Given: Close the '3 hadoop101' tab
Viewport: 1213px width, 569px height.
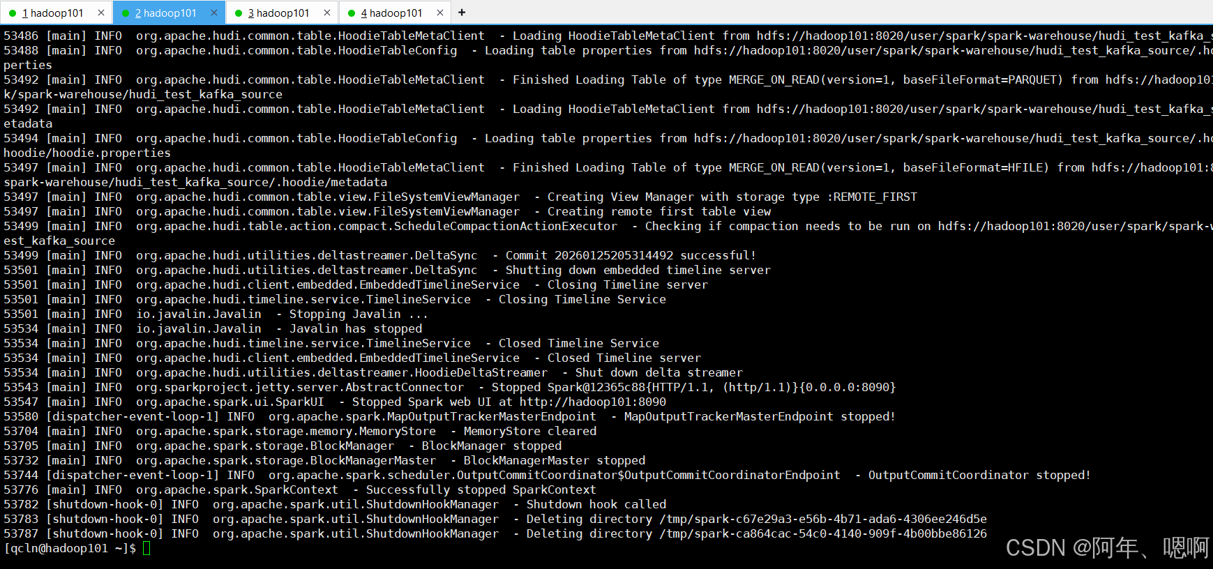Looking at the screenshot, I should tap(327, 13).
